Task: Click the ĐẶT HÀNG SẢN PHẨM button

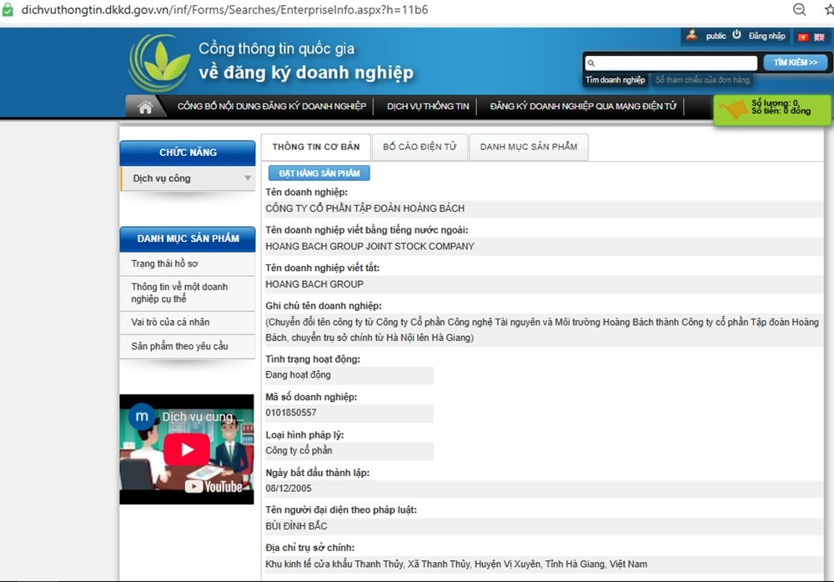Action: pyautogui.click(x=319, y=173)
